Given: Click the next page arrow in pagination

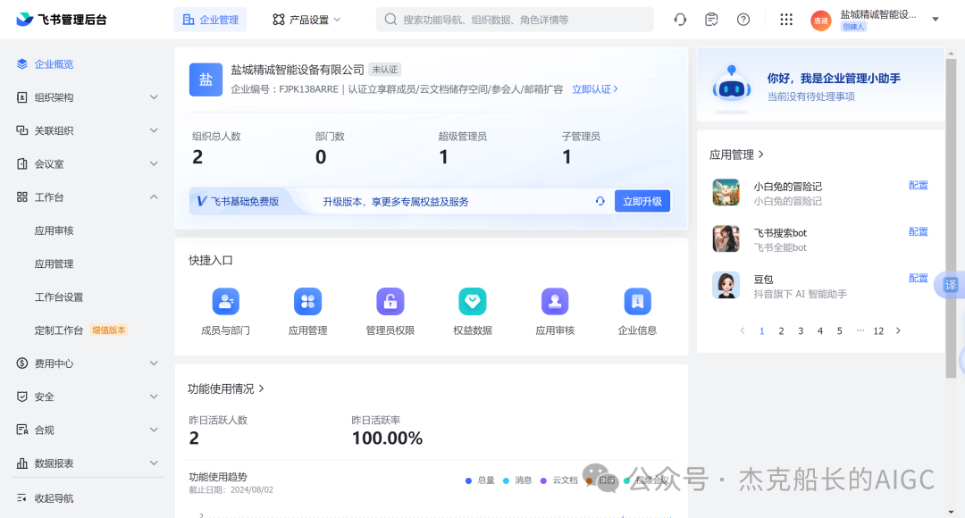Looking at the screenshot, I should point(899,331).
